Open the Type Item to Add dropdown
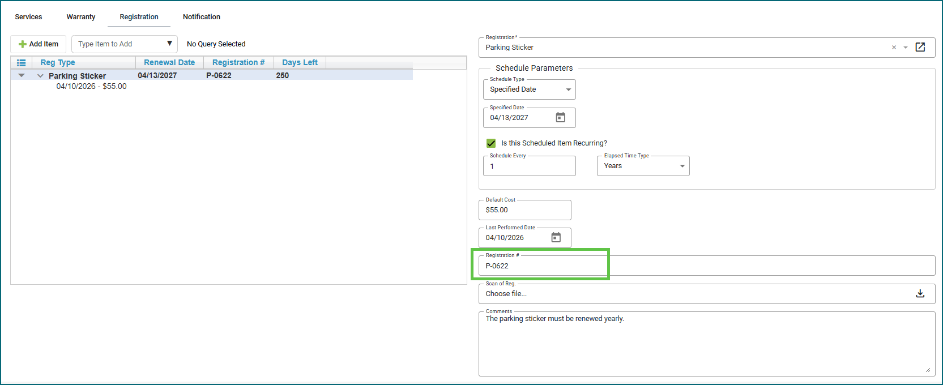943x385 pixels. (125, 44)
